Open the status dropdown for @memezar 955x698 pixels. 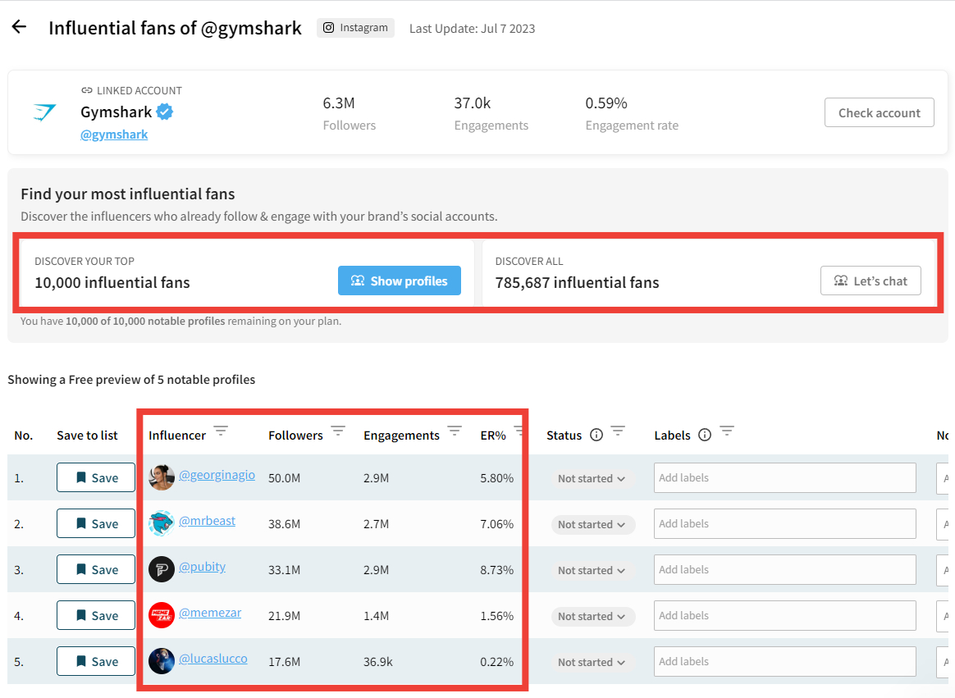tap(592, 616)
